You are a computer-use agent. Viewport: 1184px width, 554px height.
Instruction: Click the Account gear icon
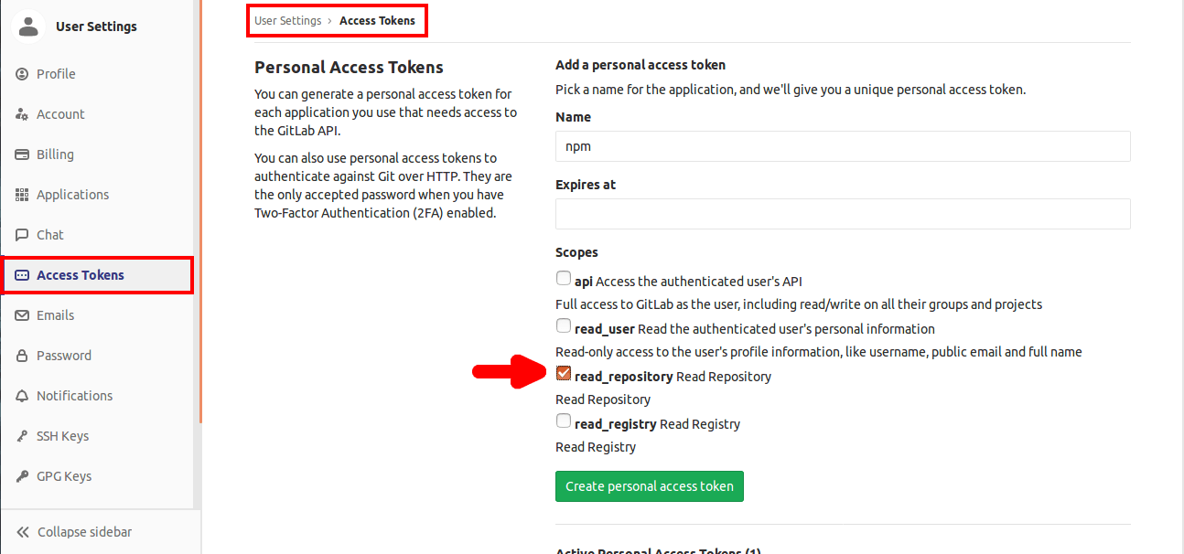tap(22, 114)
